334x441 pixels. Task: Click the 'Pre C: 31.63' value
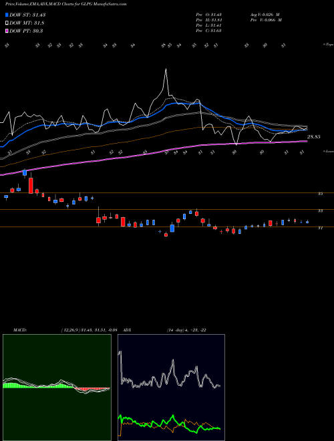(x=208, y=31)
